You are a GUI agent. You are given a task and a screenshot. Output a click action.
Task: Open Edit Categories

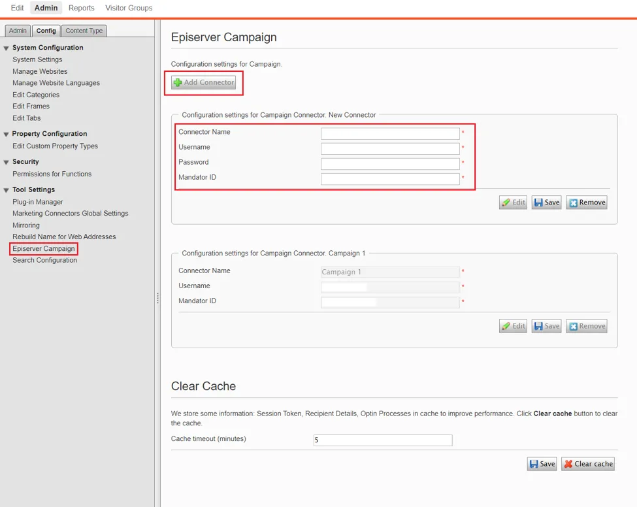36,95
